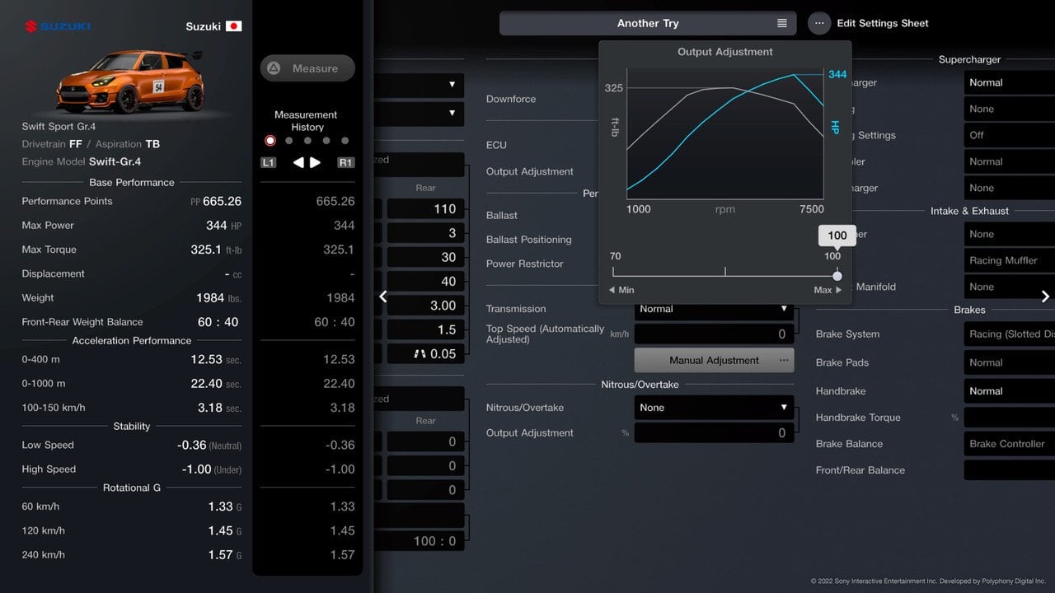Click the Downforce setting label
This screenshot has width=1055, height=593.
[x=511, y=99]
